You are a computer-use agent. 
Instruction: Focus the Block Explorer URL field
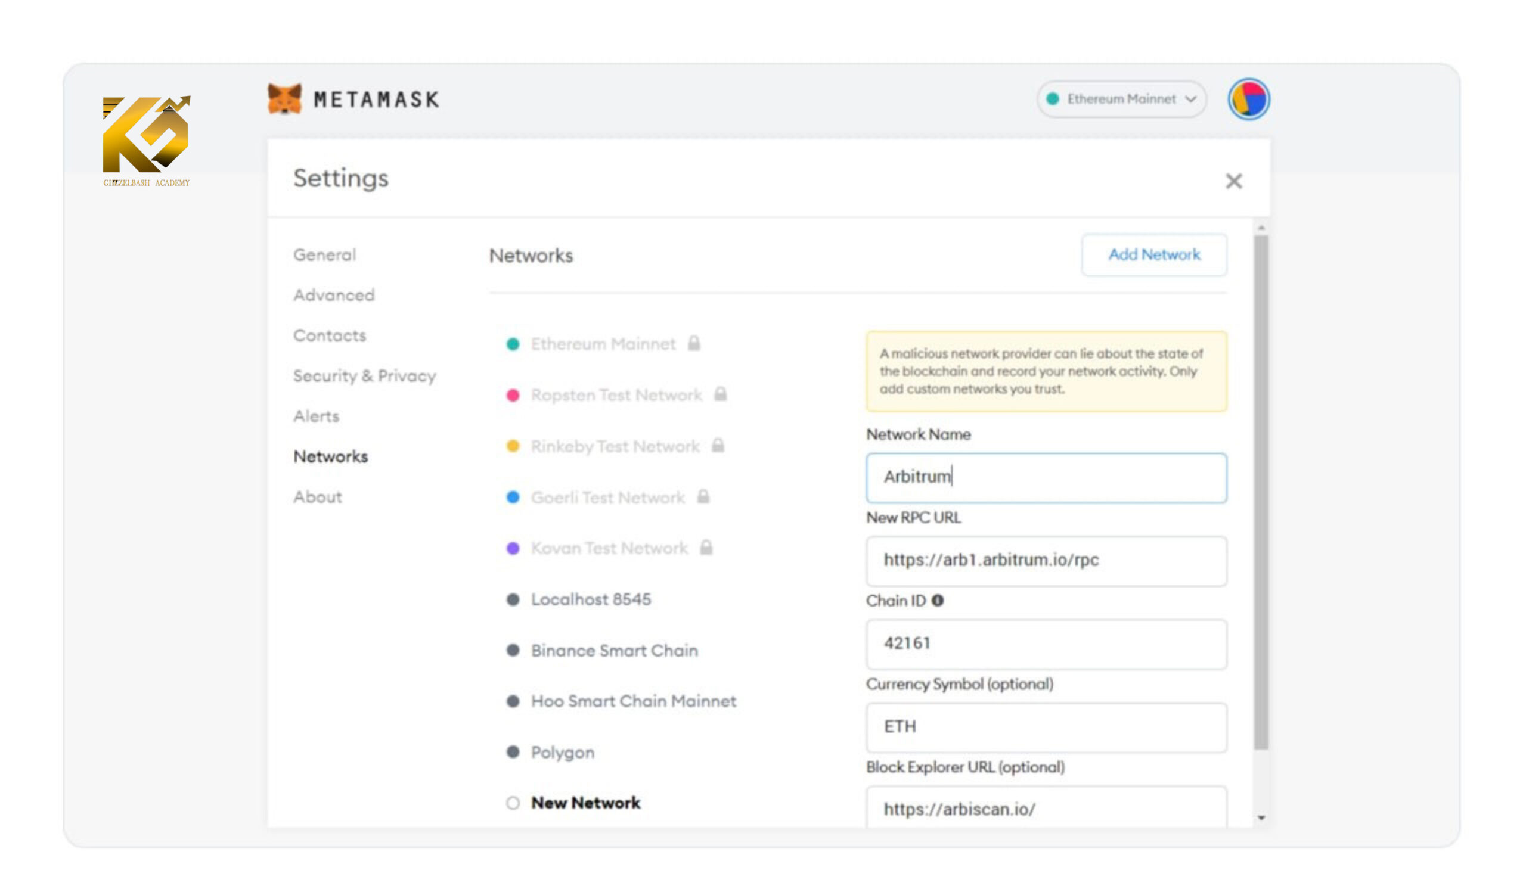point(1046,807)
